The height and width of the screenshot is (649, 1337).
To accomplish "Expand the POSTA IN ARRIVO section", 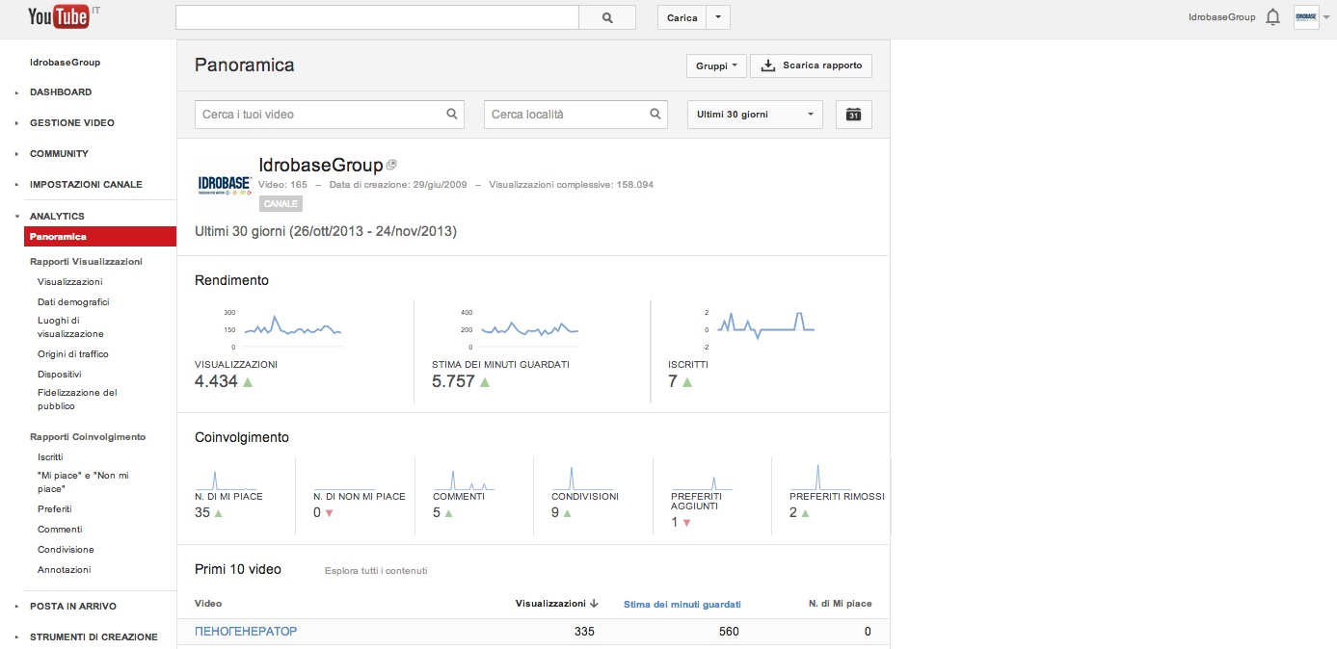I will click(x=73, y=607).
